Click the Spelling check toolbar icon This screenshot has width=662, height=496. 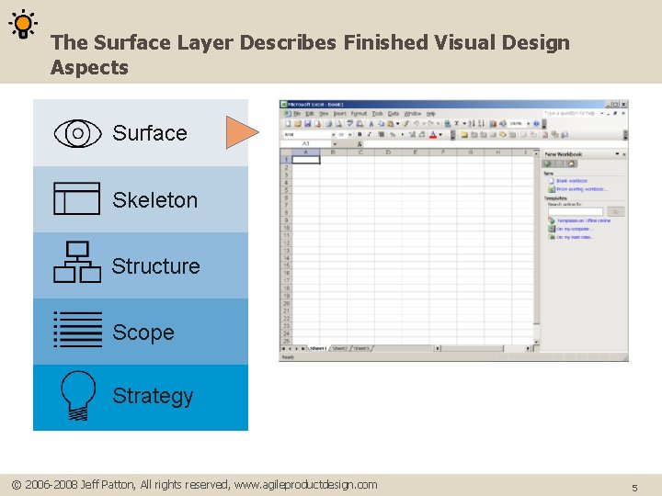(x=349, y=124)
